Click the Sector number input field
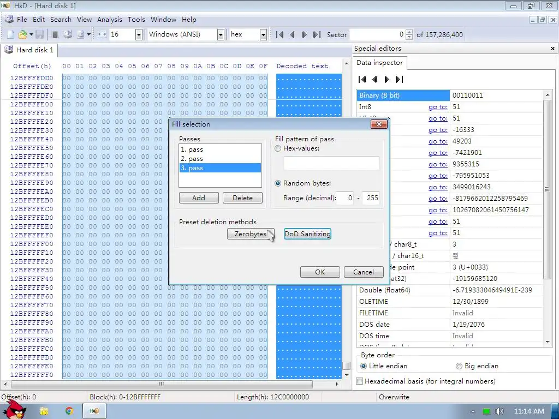 (378, 34)
